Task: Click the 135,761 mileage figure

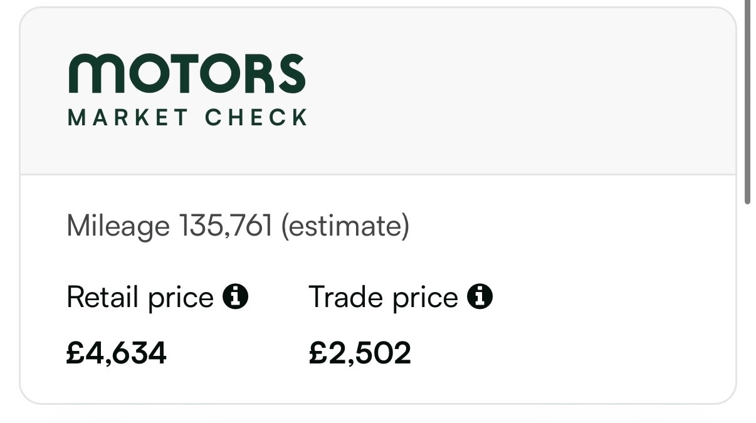Action: (226, 226)
